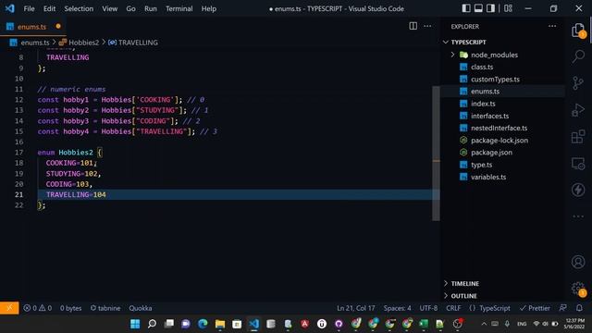This screenshot has width=592, height=333.
Task: Click the Split Editor Right icon
Action: coord(413,26)
